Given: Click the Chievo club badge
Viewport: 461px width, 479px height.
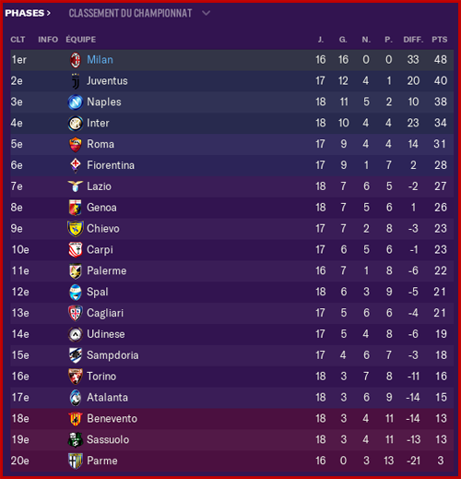Looking at the screenshot, I should pyautogui.click(x=76, y=229).
